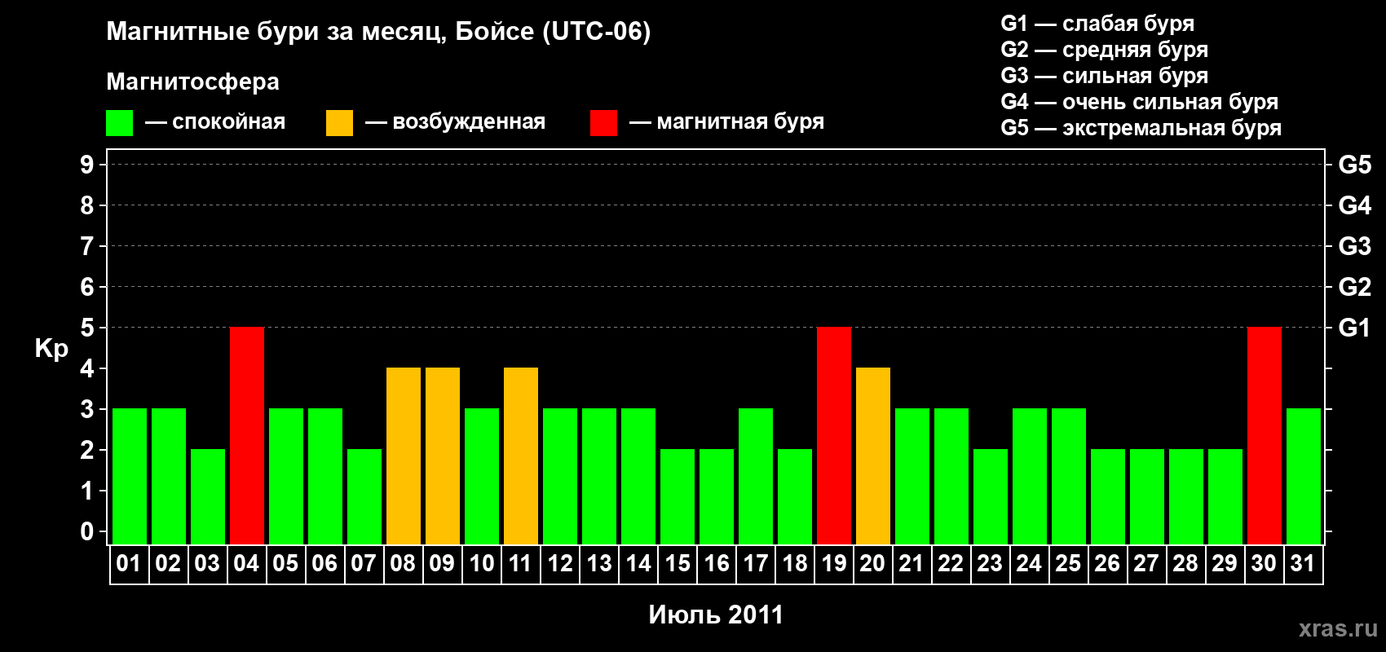Screen dimensions: 1386x652
Task: Click the 'G4 — очень сильная буря' legend line
Action: (1140, 102)
